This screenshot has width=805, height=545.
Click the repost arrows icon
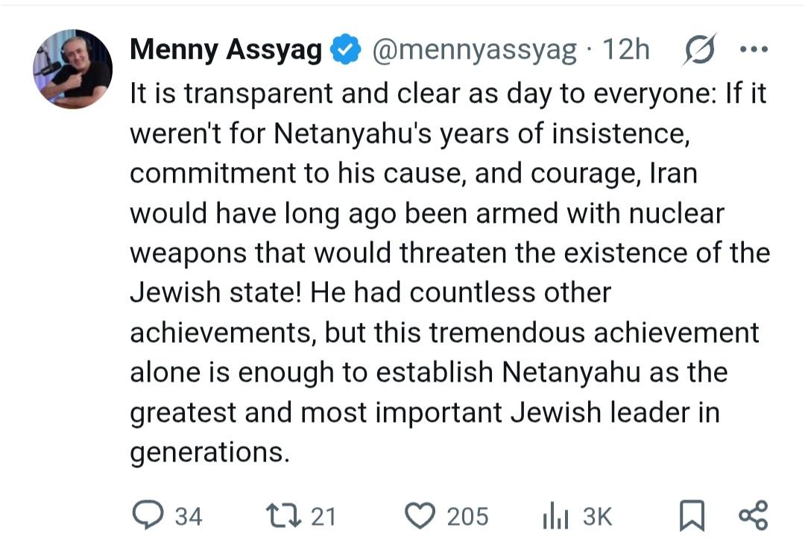283,515
